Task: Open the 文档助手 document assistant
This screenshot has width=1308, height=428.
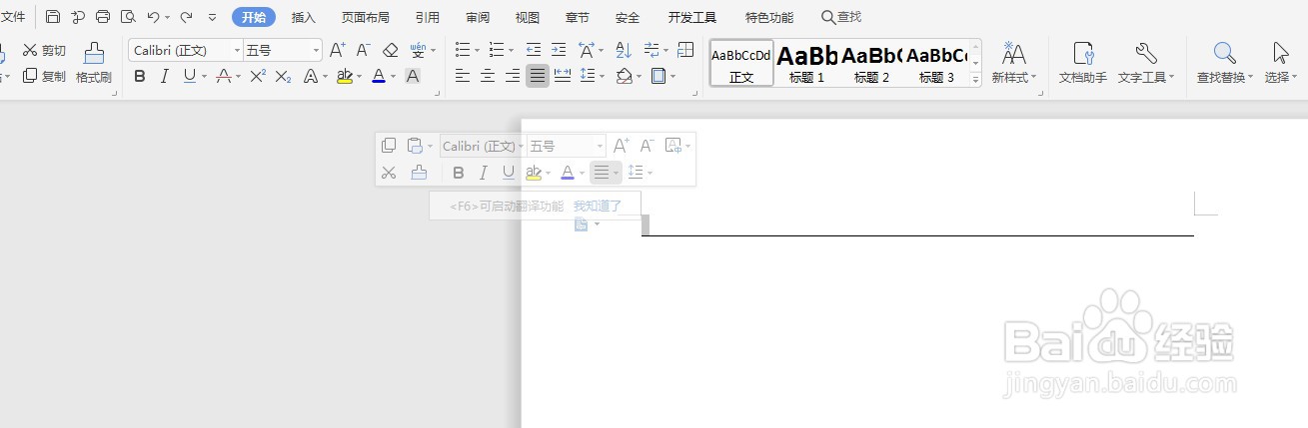Action: pyautogui.click(x=1083, y=63)
